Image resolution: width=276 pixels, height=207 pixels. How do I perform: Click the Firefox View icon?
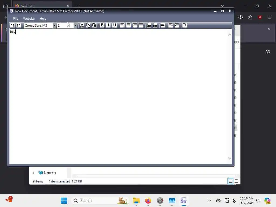5,6
